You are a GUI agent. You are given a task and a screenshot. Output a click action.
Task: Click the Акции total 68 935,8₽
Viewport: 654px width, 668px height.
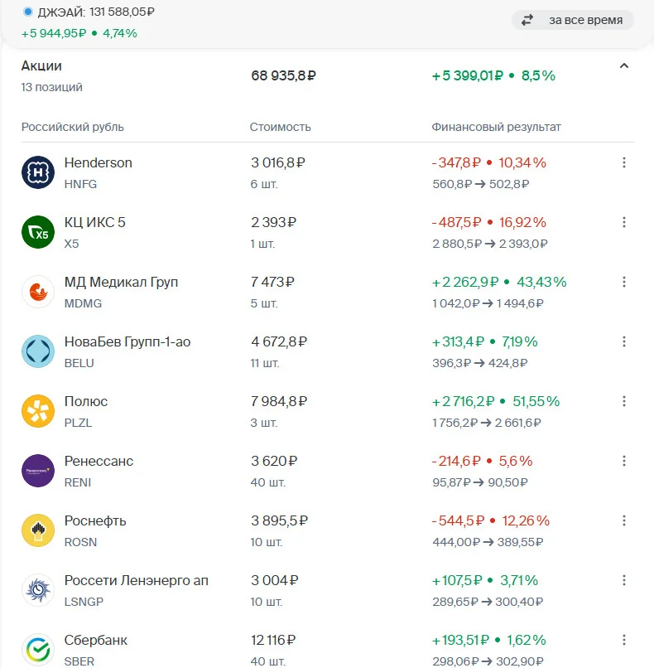[283, 75]
